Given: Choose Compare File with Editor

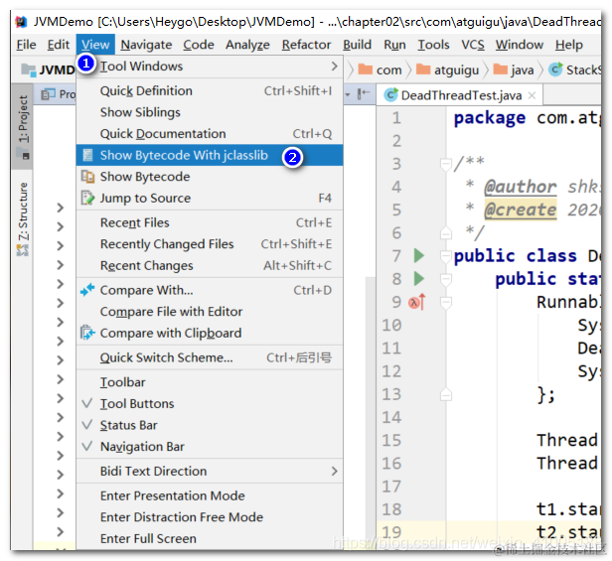Looking at the screenshot, I should click(210, 312).
